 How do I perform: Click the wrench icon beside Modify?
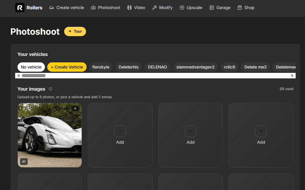[x=155, y=8]
